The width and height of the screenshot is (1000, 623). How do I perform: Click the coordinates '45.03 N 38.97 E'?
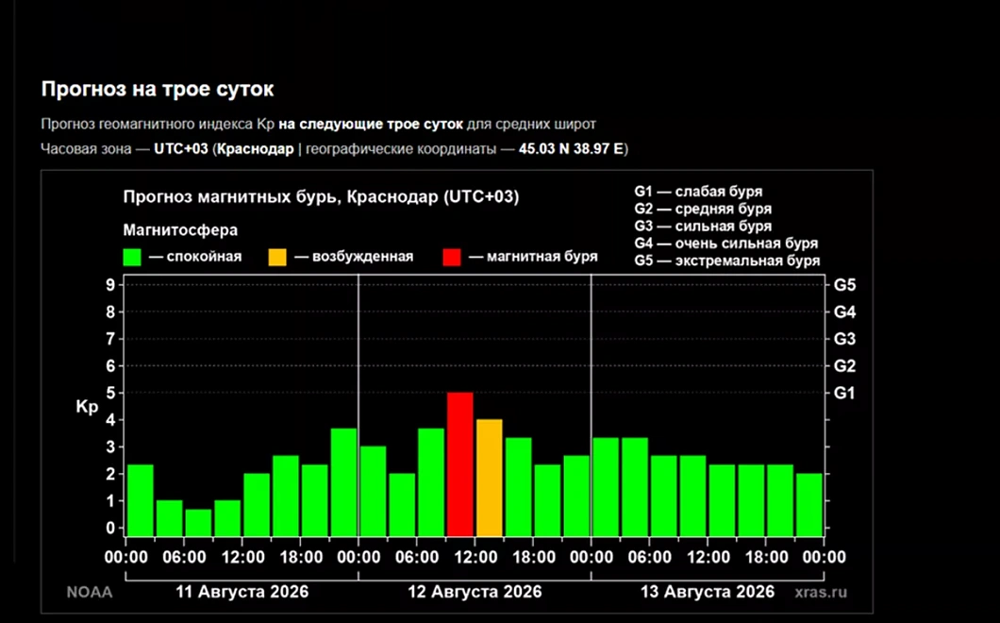[571, 149]
